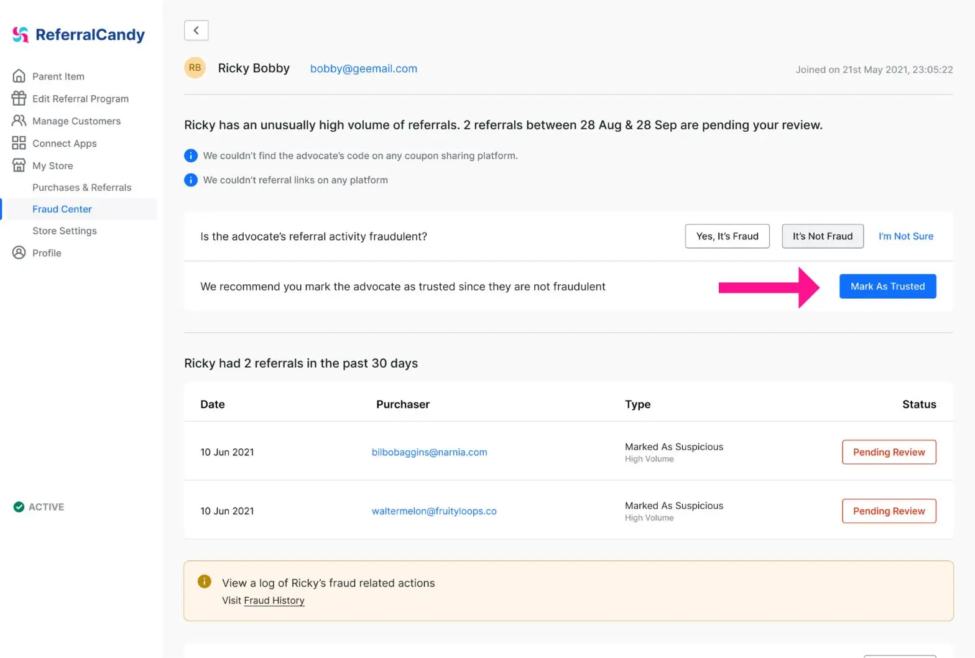Click the Date column header
Image resolution: width=975 pixels, height=658 pixels.
(213, 404)
